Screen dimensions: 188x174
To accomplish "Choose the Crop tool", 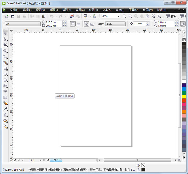I will click(x=5, y=45).
